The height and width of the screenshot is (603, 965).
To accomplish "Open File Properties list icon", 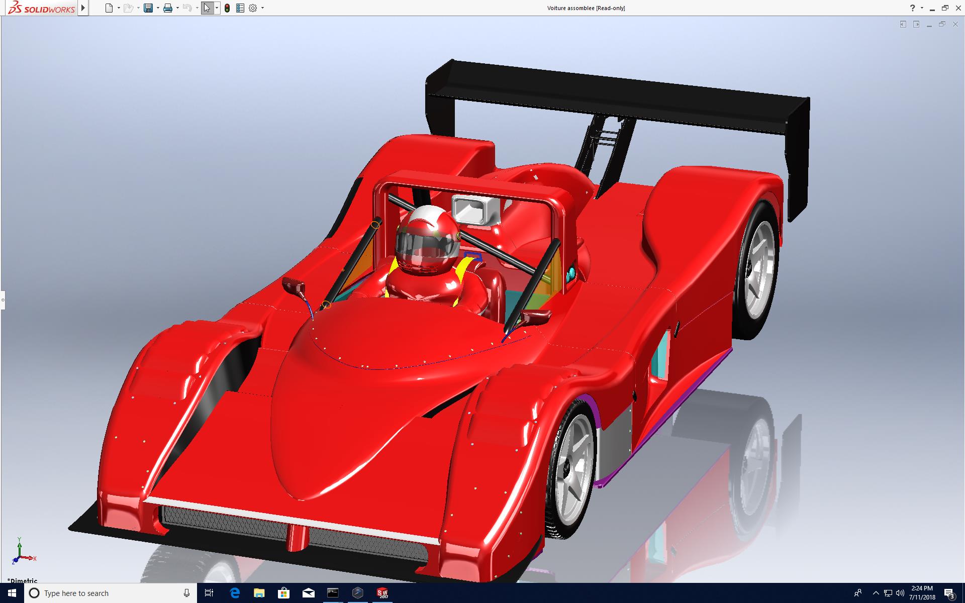I will point(240,8).
